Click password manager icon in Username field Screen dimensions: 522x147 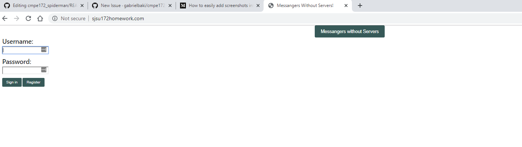tap(44, 50)
